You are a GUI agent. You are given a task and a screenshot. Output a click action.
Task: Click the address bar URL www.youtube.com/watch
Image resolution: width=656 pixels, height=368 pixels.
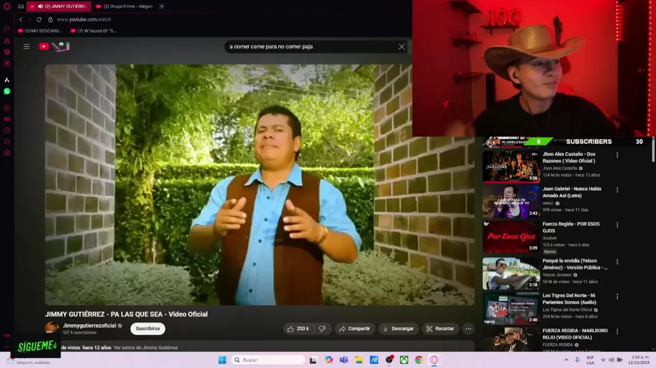(84, 19)
